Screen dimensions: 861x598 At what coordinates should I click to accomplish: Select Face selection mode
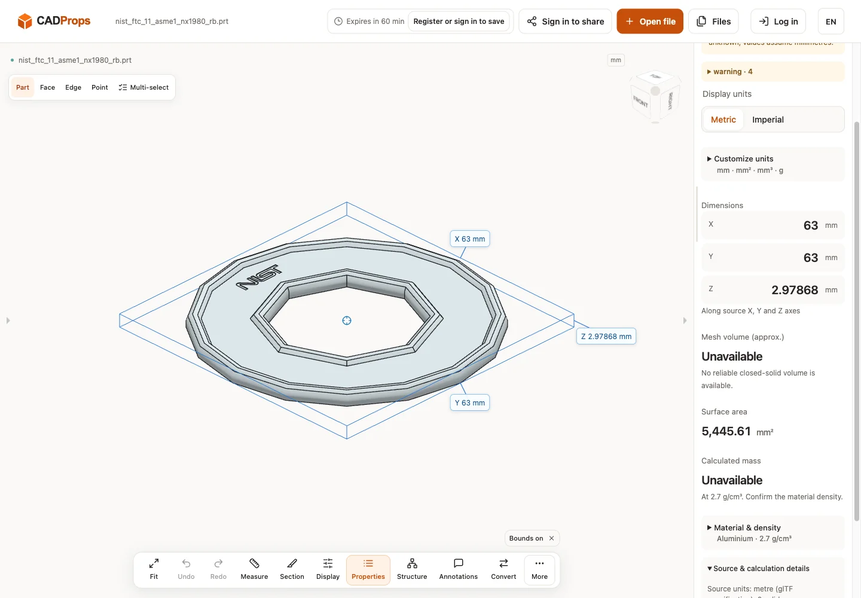pos(47,87)
